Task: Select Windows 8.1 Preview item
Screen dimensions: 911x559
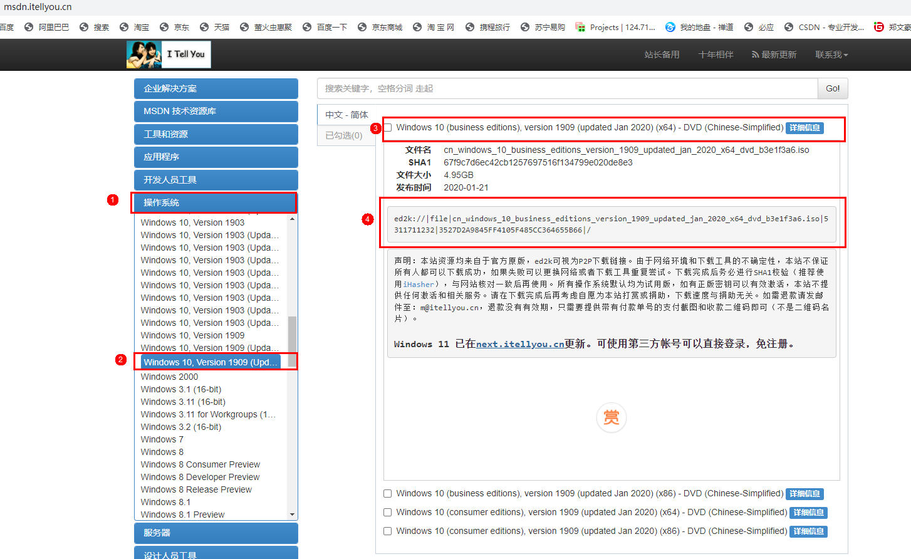Action: click(x=183, y=515)
